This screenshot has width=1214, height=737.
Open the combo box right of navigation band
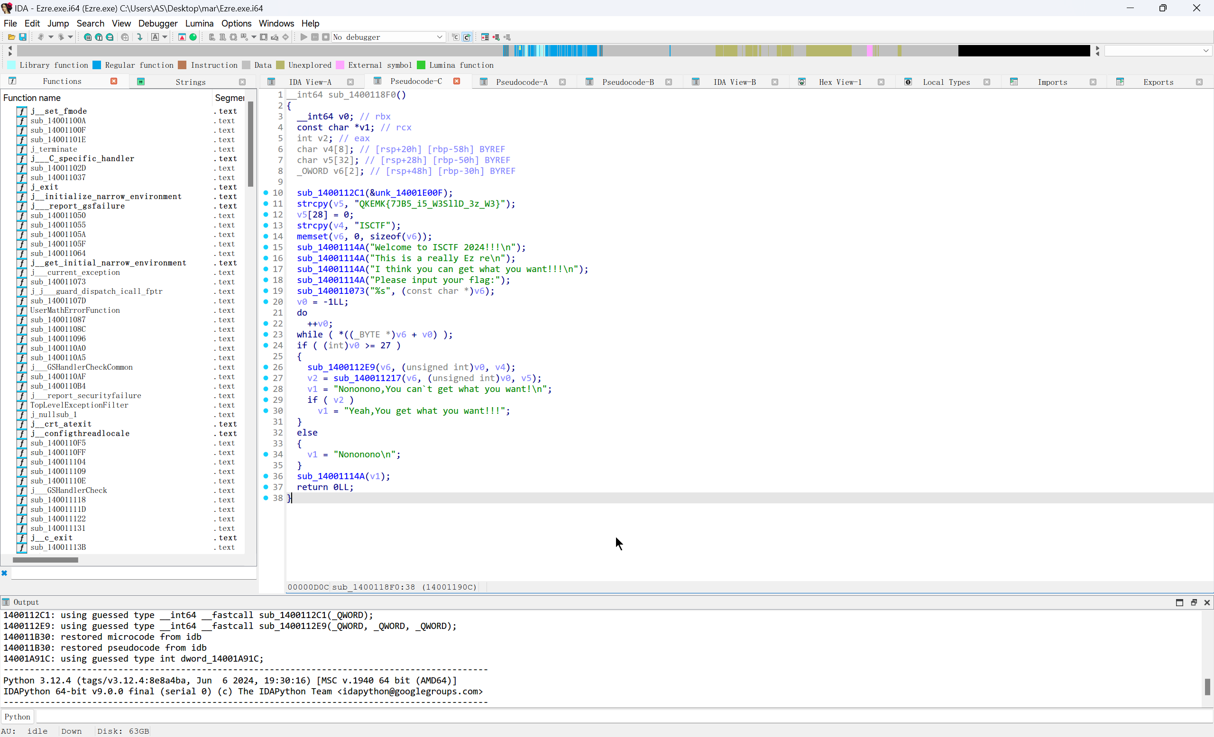(1158, 51)
